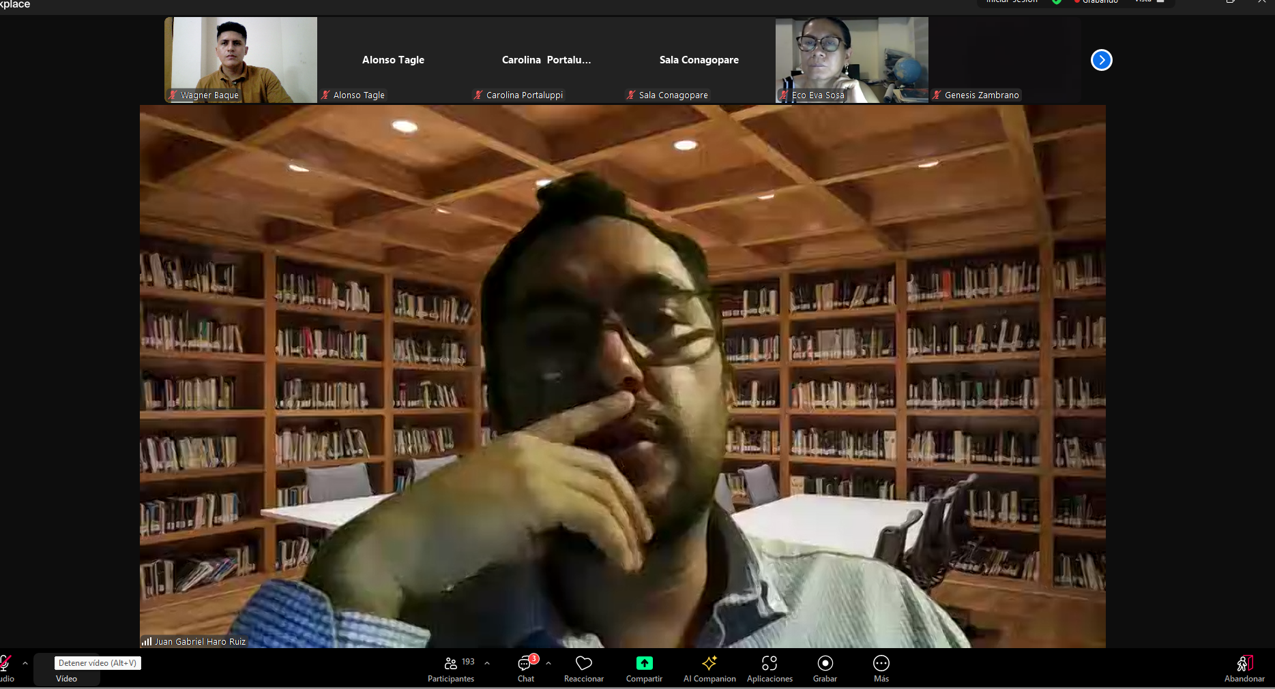Open the Más options menu
Image resolution: width=1275 pixels, height=689 pixels.
coord(881,663)
